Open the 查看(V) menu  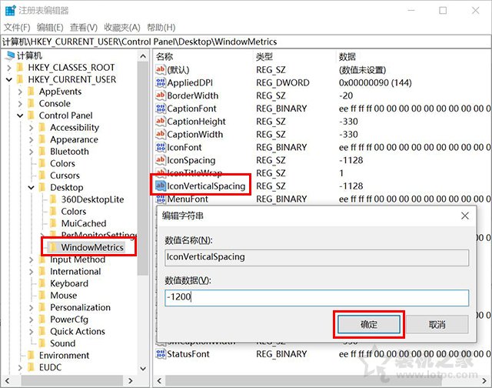point(84,28)
